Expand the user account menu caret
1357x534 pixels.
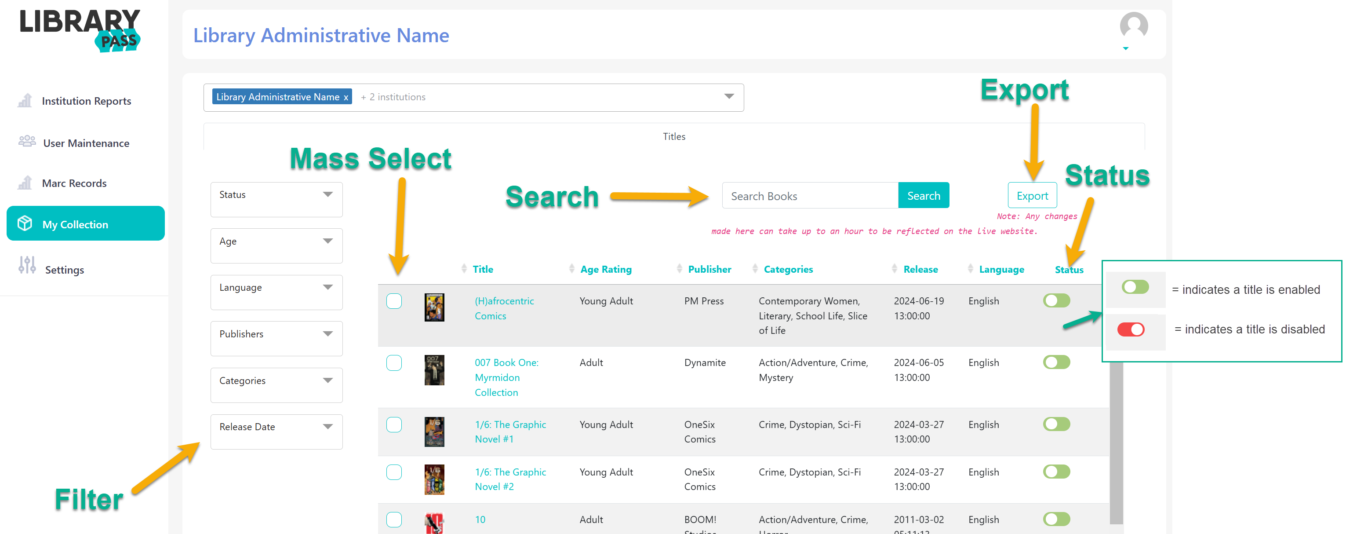[1125, 48]
